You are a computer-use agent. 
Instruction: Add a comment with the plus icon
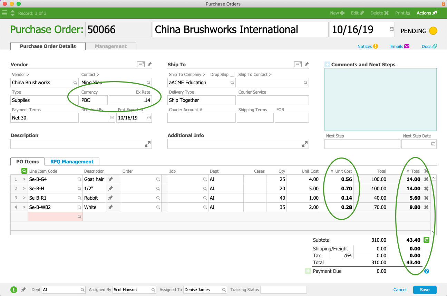point(327,65)
